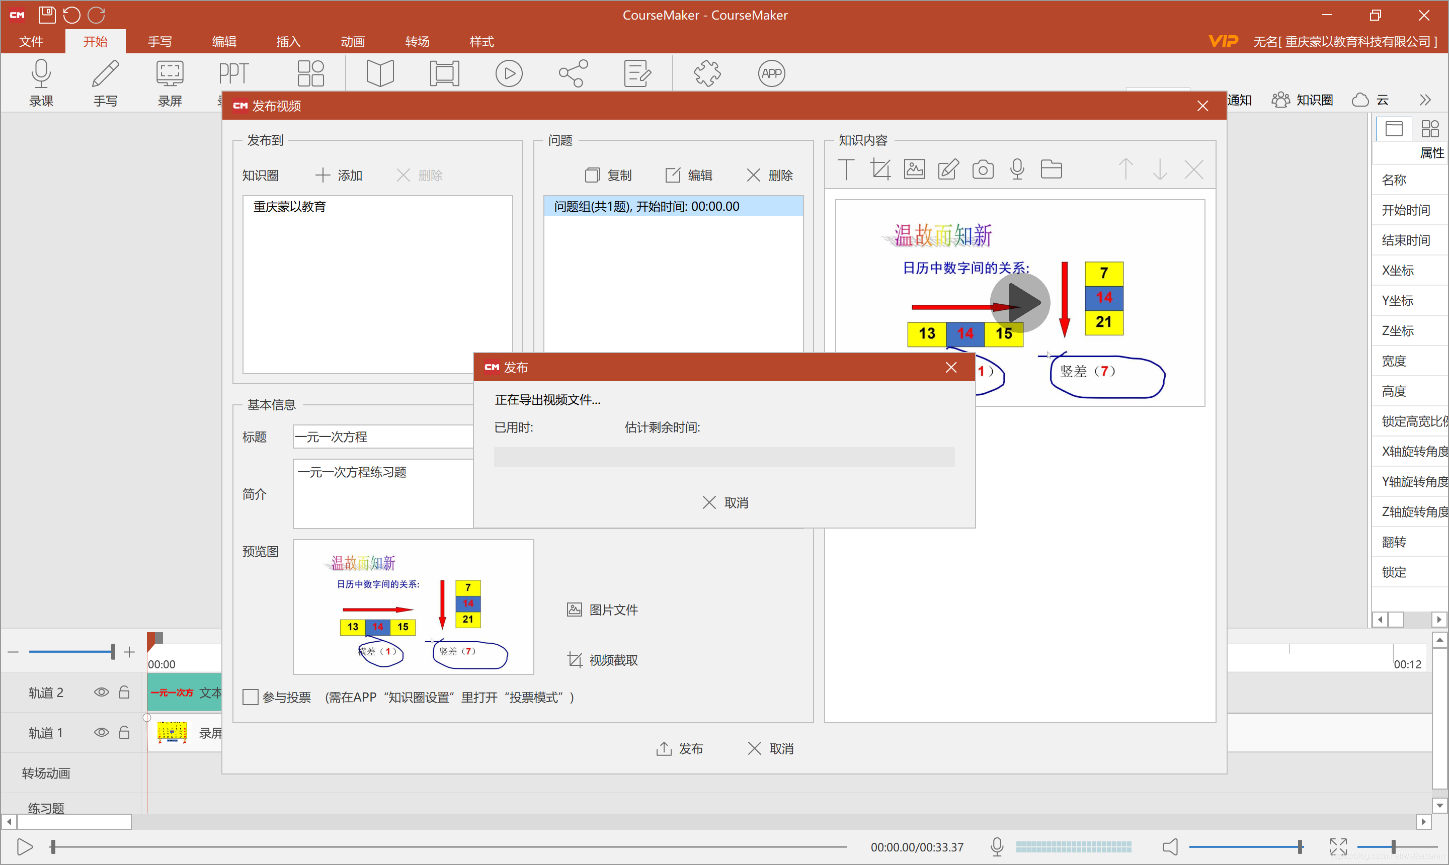Cancel the export in 发布 dialog
The height and width of the screenshot is (865, 1449).
point(725,502)
